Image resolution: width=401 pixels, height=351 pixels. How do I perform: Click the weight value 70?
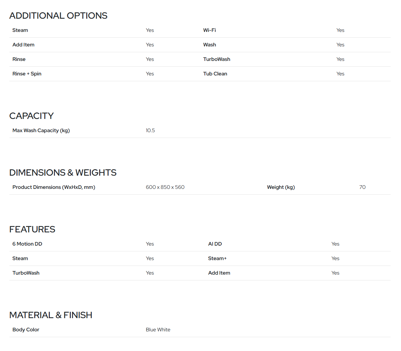coord(362,187)
